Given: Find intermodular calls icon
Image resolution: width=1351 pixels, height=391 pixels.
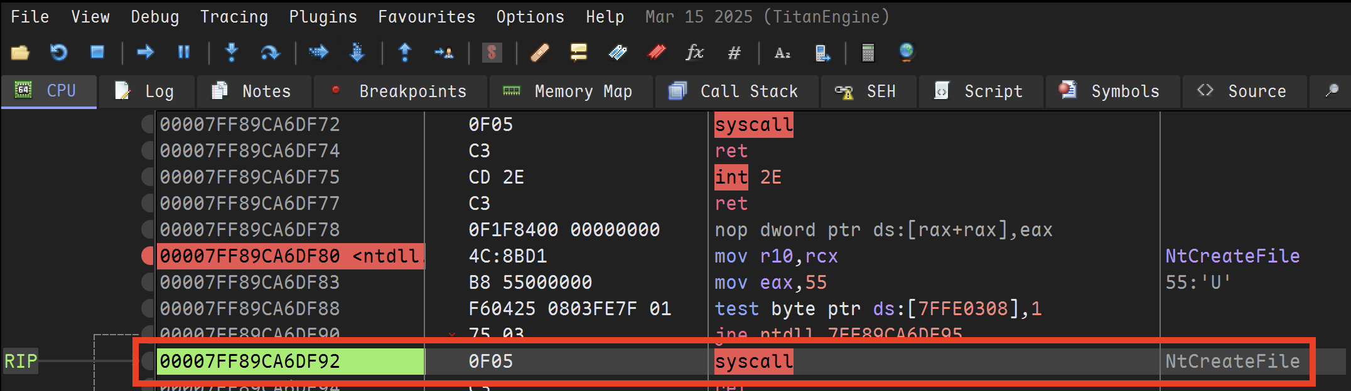Looking at the screenshot, I should (x=822, y=53).
